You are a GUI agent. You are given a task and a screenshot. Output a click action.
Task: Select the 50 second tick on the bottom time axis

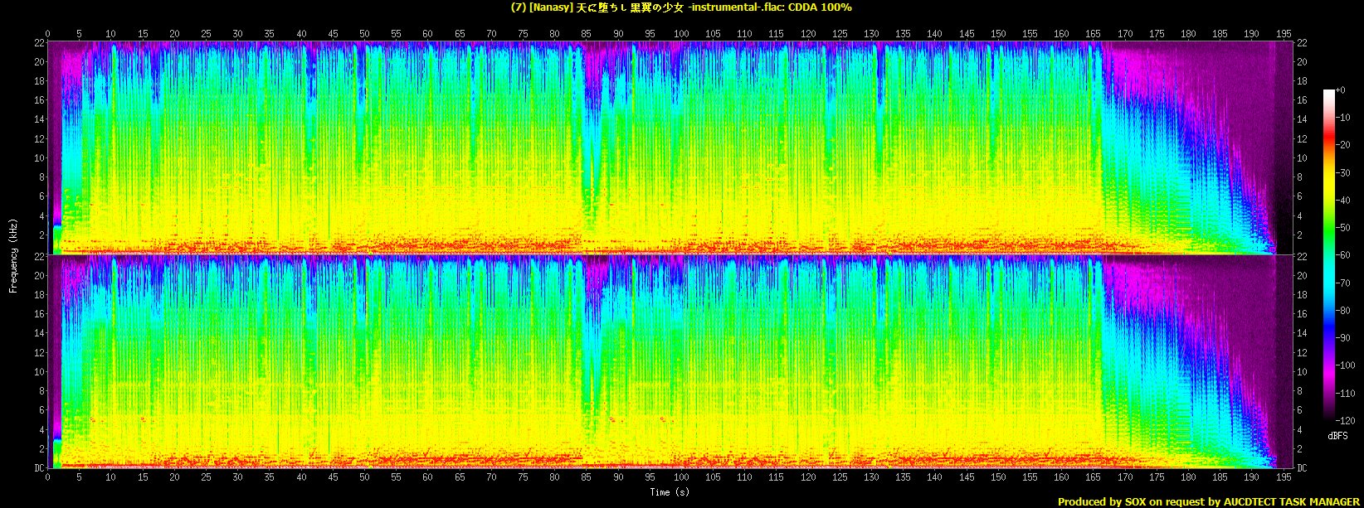click(364, 478)
